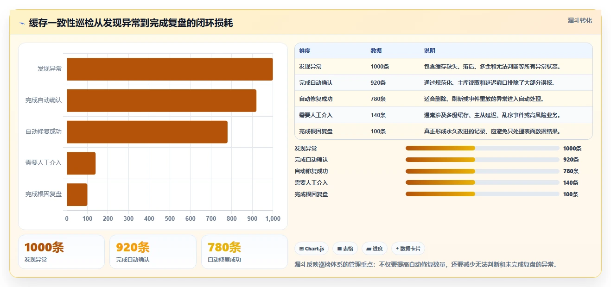Click the 维度 table column header

[305, 51]
